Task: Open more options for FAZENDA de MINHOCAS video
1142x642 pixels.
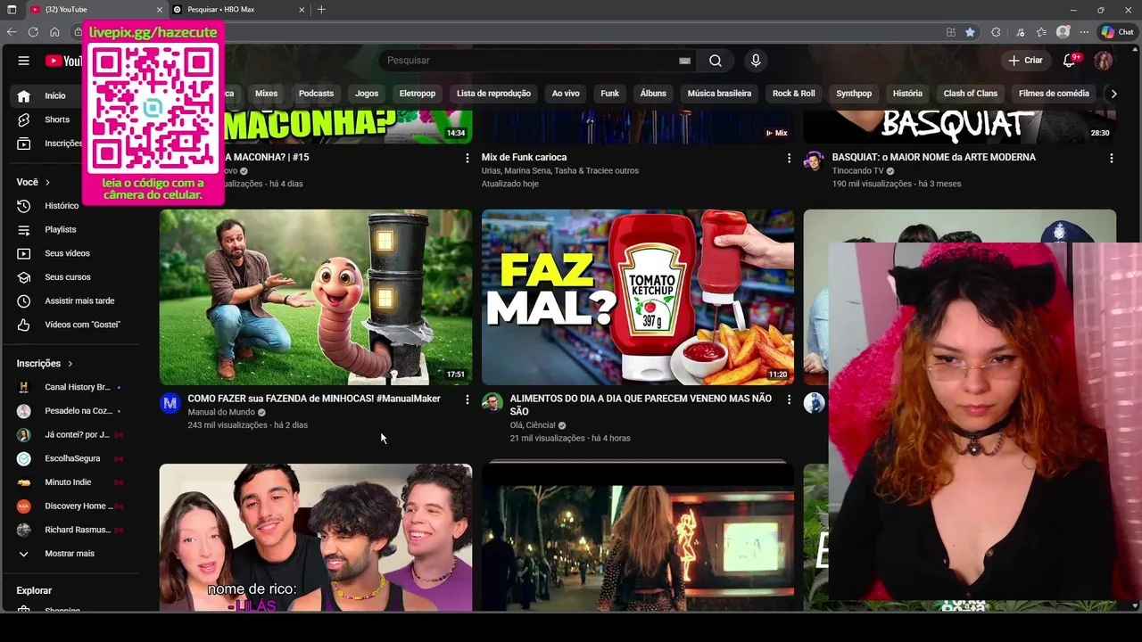Action: pos(467,399)
